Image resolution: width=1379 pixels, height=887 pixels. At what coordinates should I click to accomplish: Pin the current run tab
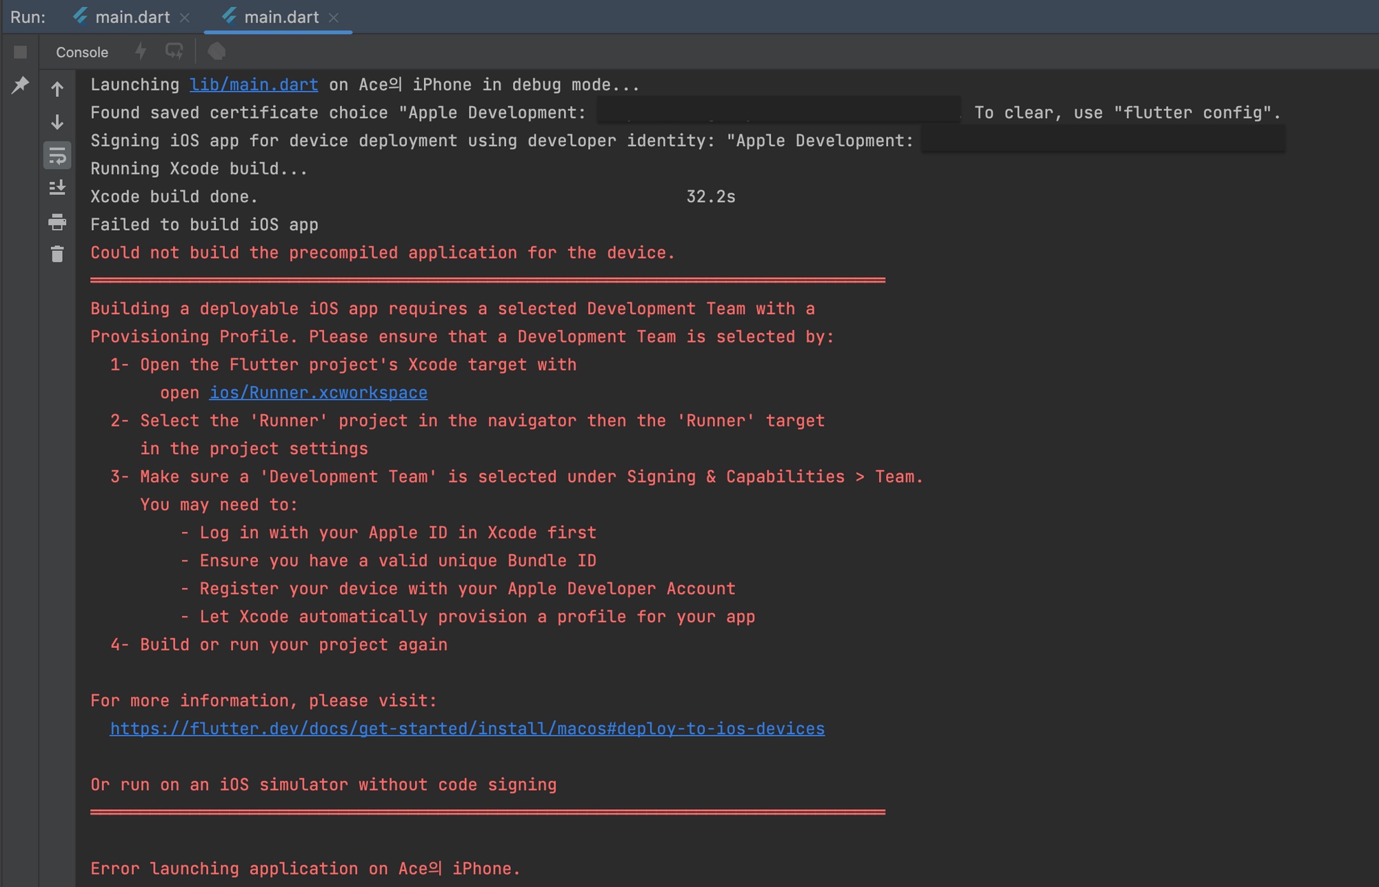click(20, 85)
